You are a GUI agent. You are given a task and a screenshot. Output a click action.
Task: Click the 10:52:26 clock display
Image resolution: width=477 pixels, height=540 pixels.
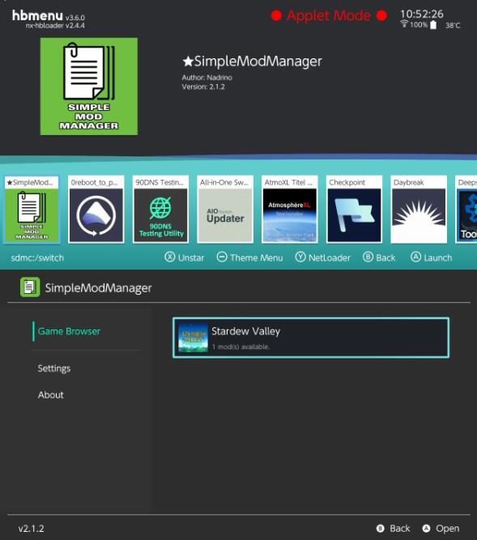tap(422, 14)
